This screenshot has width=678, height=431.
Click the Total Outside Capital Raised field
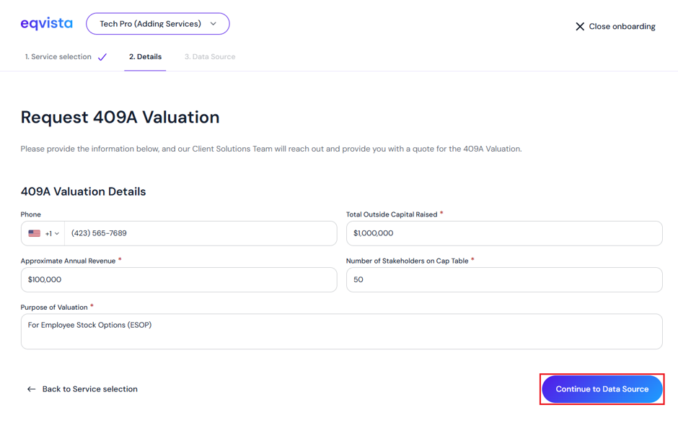tap(504, 233)
